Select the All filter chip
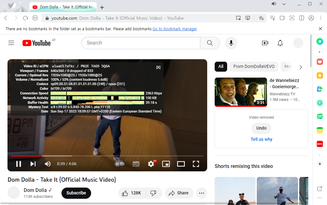Image resolution: width=327 pixels, height=205 pixels. point(221,67)
